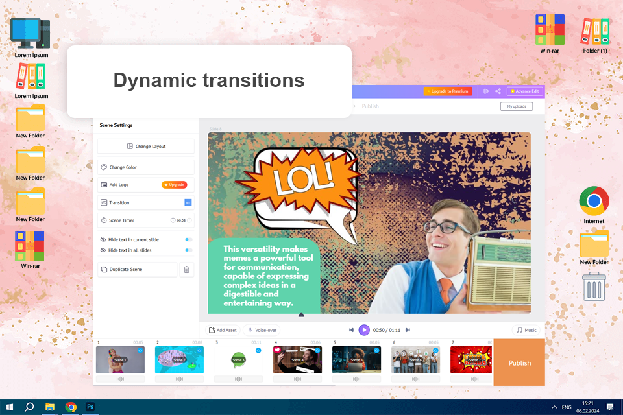Screen dimensions: 623x415
Task: Open the Lorem Ipsum computer monitor icon
Action: (31, 38)
